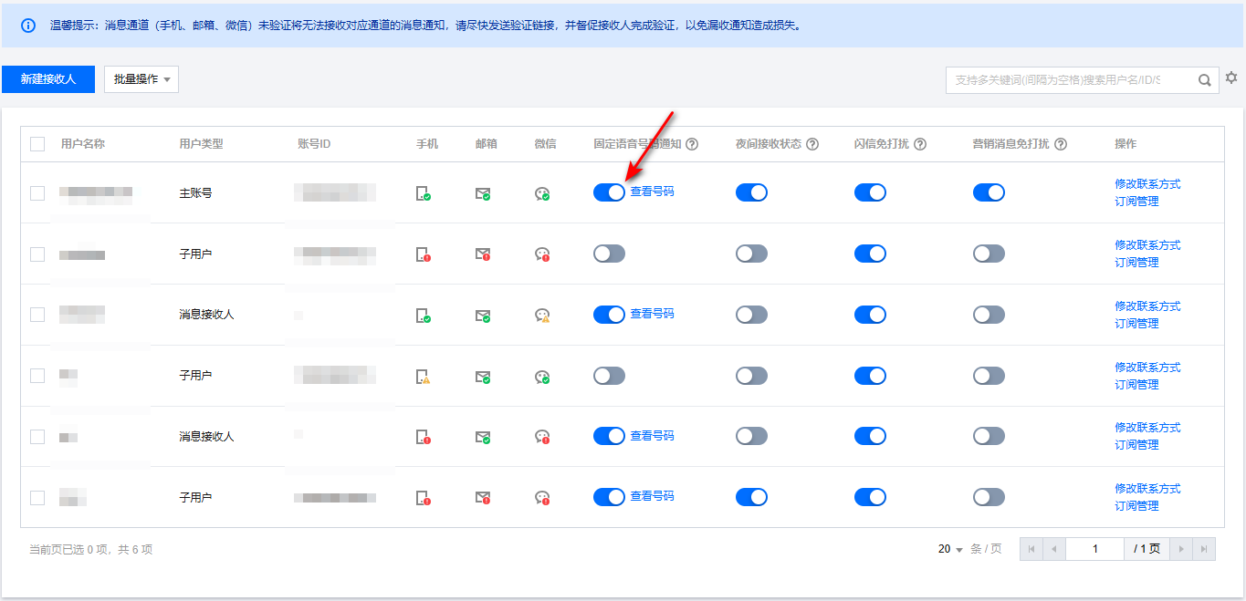Click unverified phone icon in first 子用户 row
1246x601 pixels.
point(423,254)
